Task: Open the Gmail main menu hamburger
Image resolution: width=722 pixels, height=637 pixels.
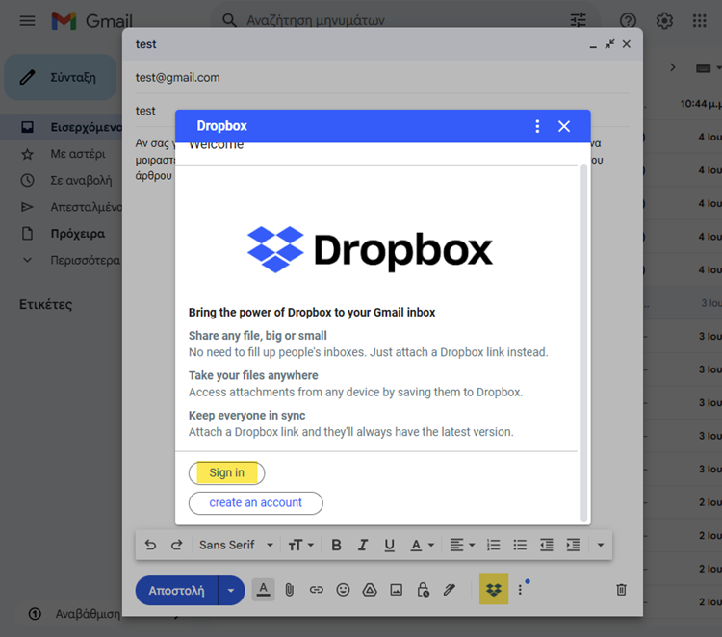Action: [27, 21]
